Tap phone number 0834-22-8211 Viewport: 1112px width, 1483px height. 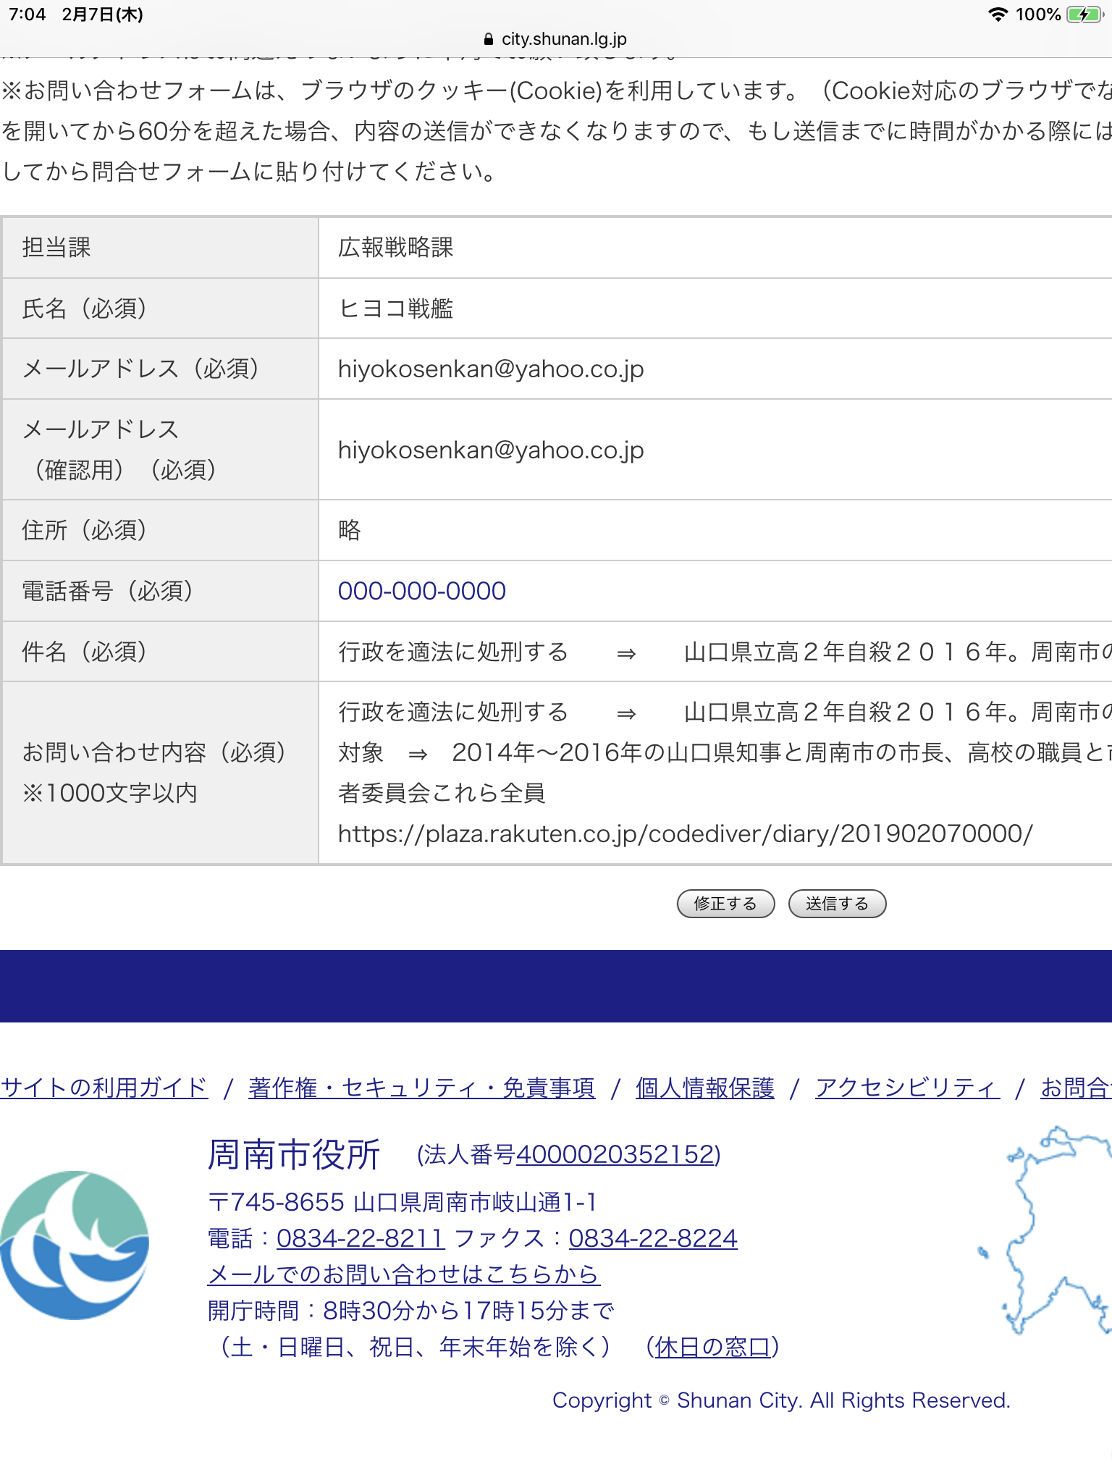[360, 1238]
